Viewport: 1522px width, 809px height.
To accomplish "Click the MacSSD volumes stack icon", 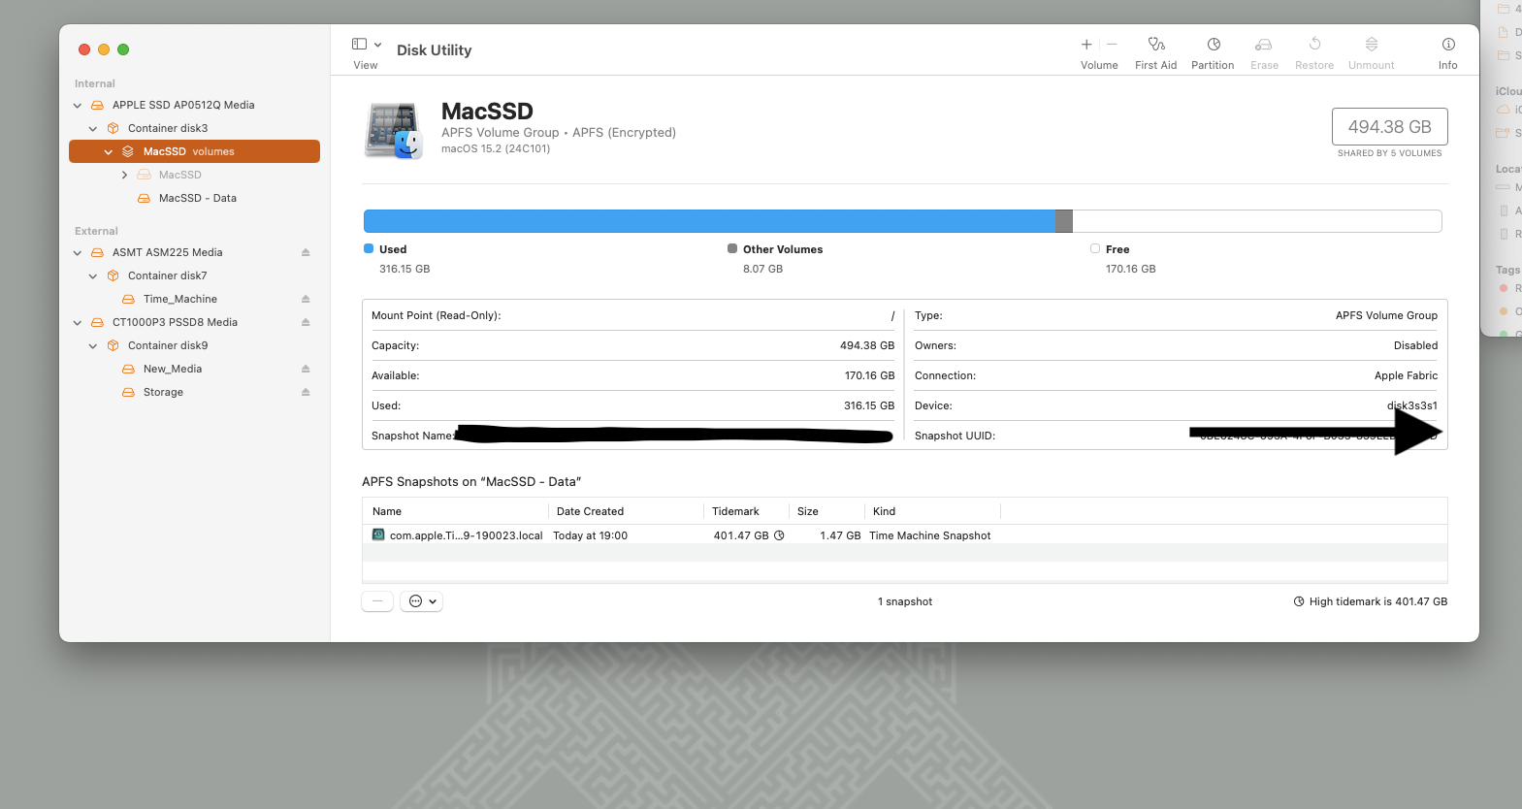I will [x=128, y=151].
